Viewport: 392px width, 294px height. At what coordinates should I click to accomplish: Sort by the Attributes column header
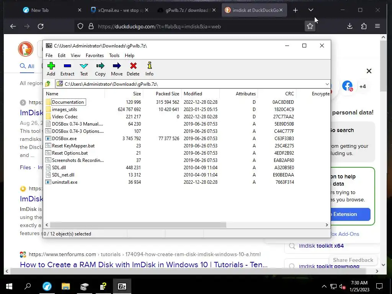[238, 94]
